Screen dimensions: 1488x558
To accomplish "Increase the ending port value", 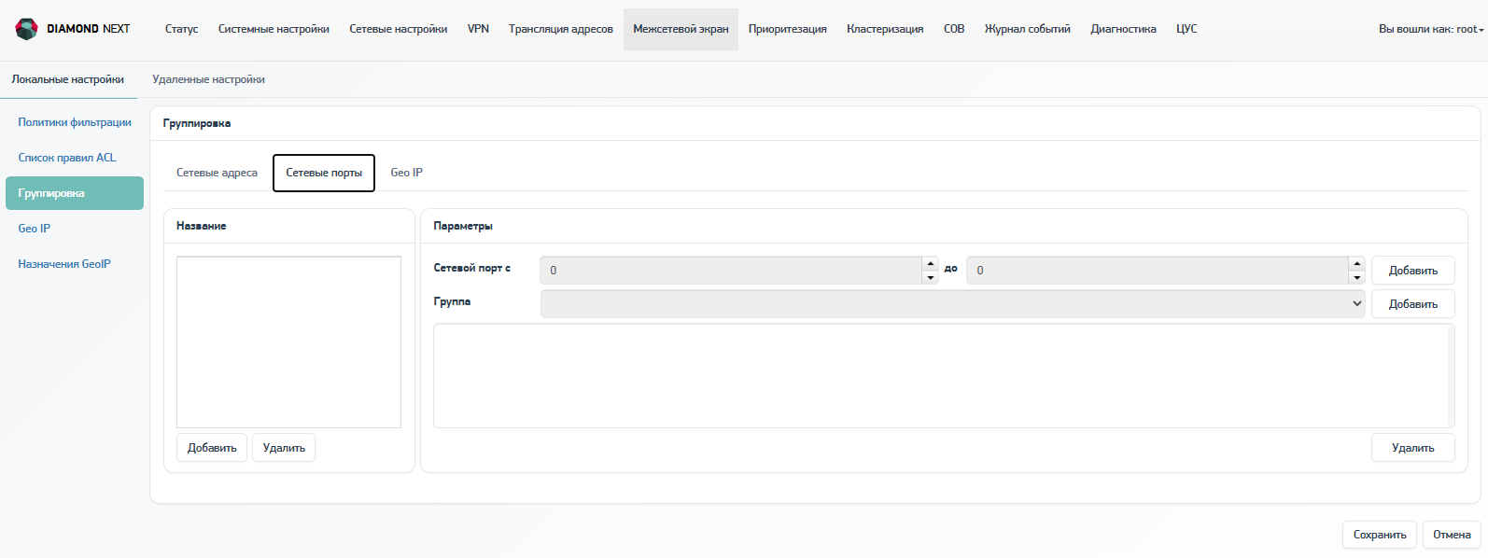I will pyautogui.click(x=1356, y=264).
